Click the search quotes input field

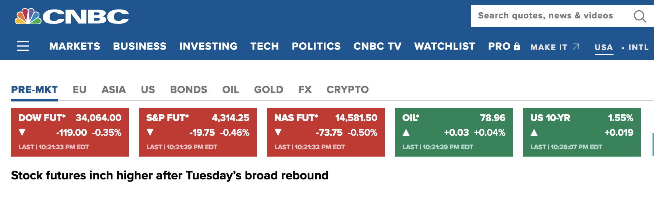click(x=545, y=16)
